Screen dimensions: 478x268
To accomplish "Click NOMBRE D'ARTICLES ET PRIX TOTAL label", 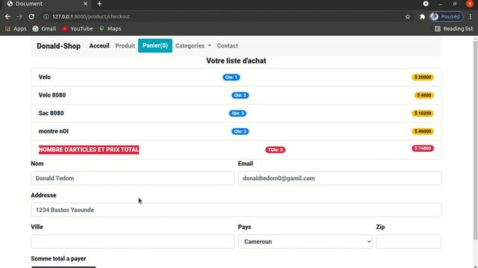I will (89, 150).
